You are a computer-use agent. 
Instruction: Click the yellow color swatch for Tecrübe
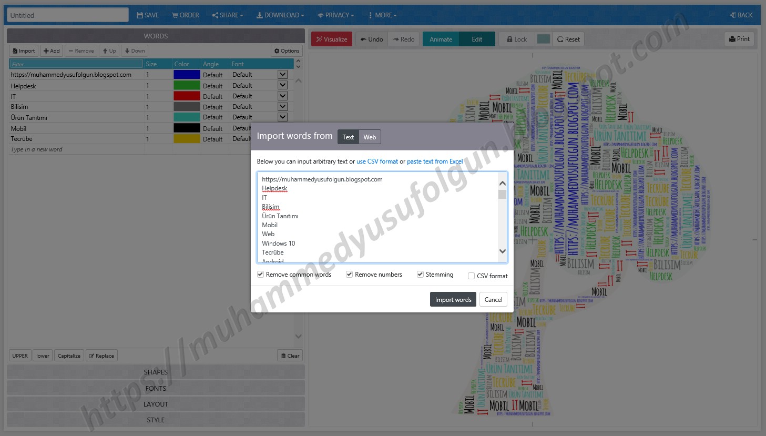187,139
